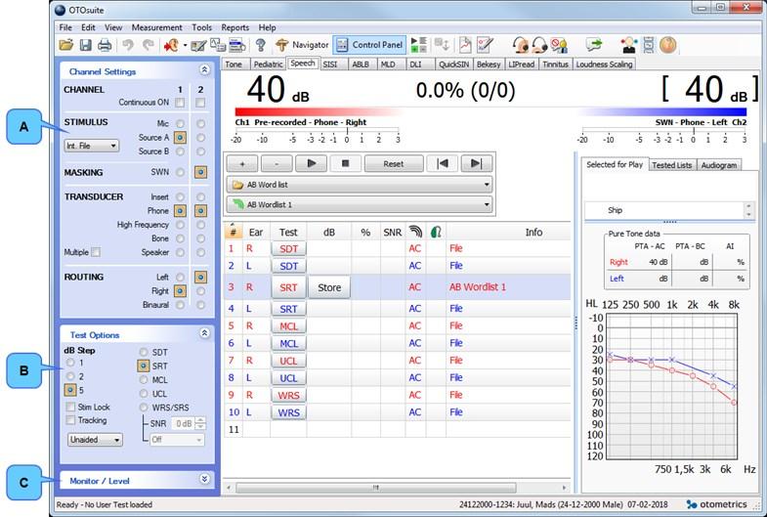Enable Continuous ON for channel 2
The width and height of the screenshot is (767, 517).
coord(200,103)
